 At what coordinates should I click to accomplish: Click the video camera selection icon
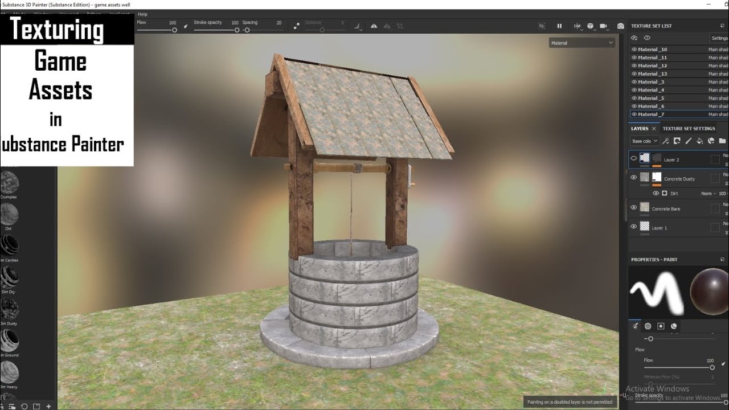(604, 26)
